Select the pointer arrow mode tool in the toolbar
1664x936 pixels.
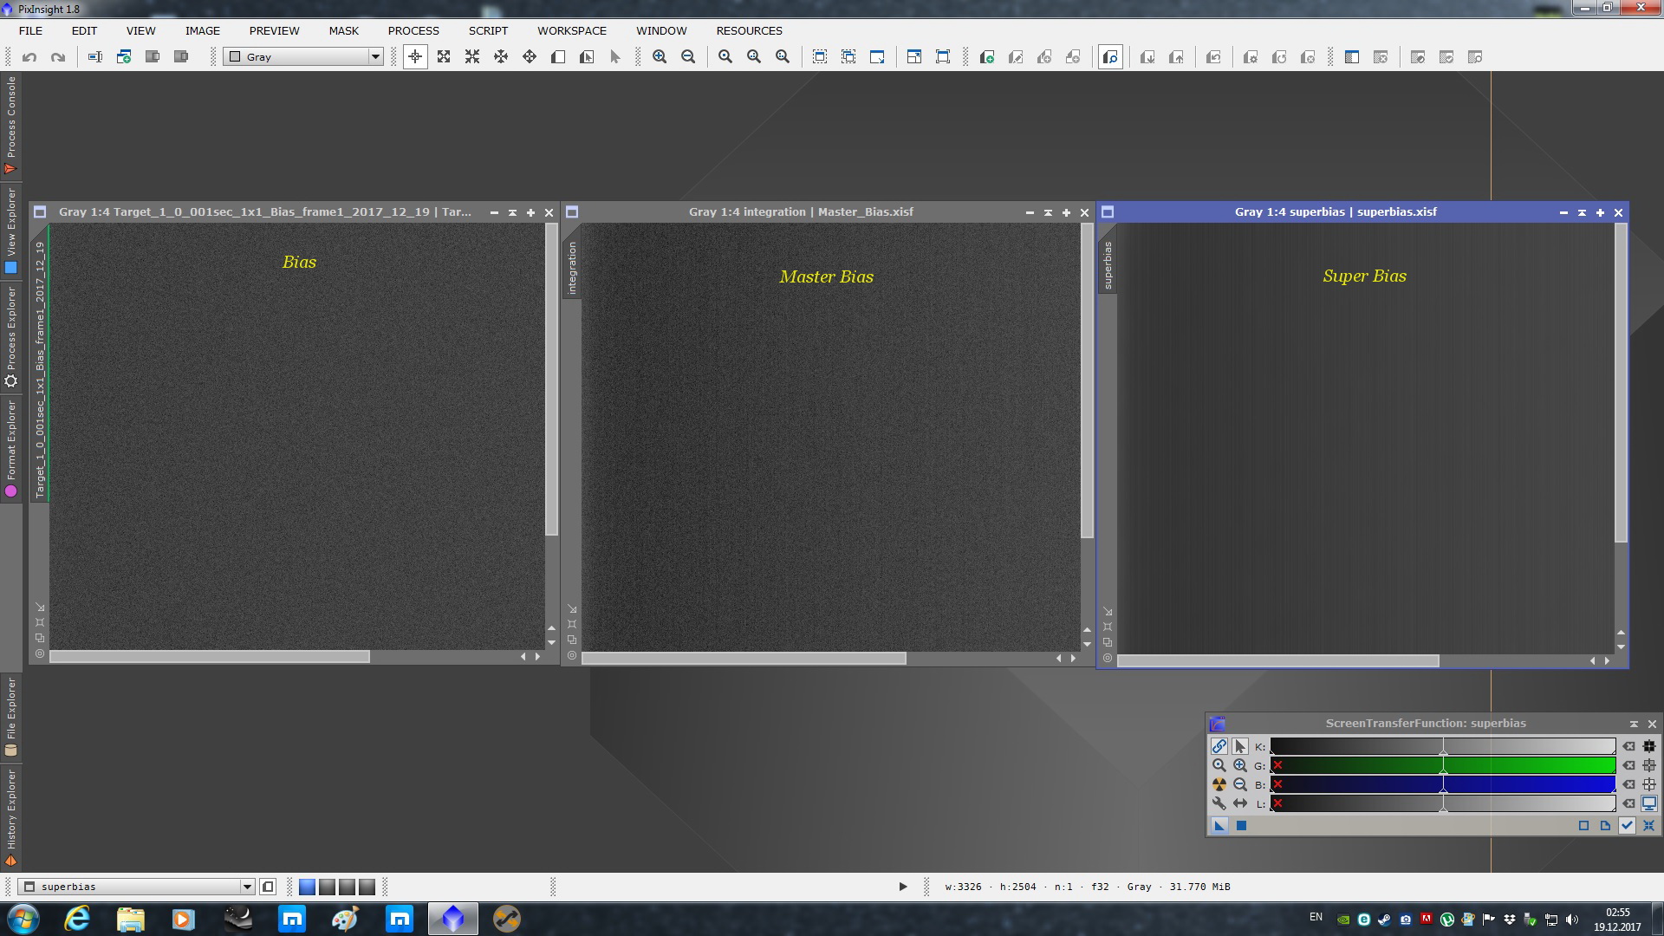click(x=615, y=57)
